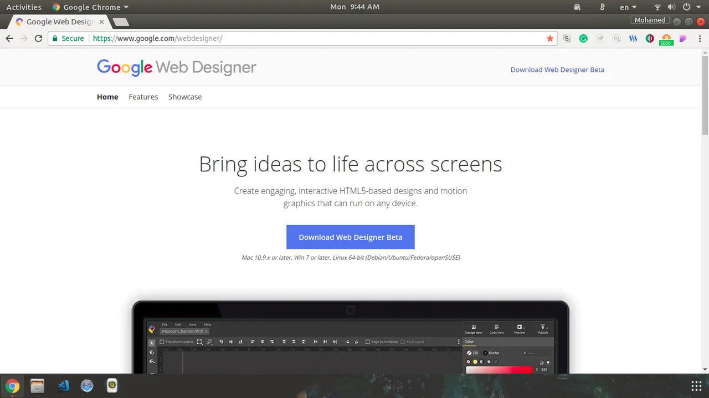The width and height of the screenshot is (709, 398).
Task: Click the bookmark star in address bar
Action: (x=550, y=38)
